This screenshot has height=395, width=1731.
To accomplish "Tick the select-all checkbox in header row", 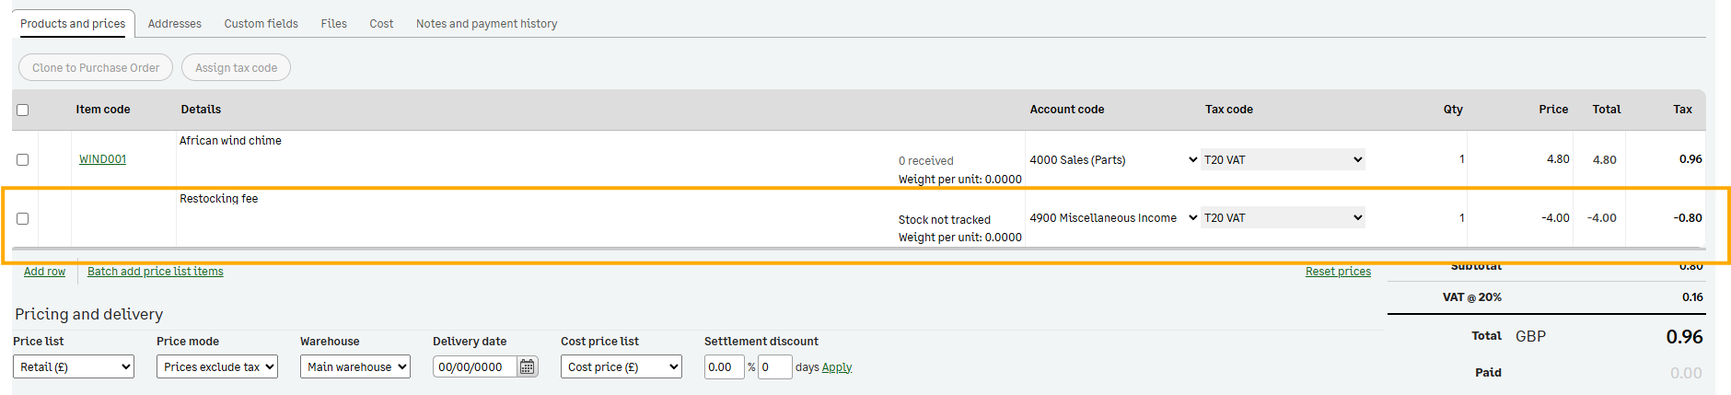I will (x=23, y=110).
